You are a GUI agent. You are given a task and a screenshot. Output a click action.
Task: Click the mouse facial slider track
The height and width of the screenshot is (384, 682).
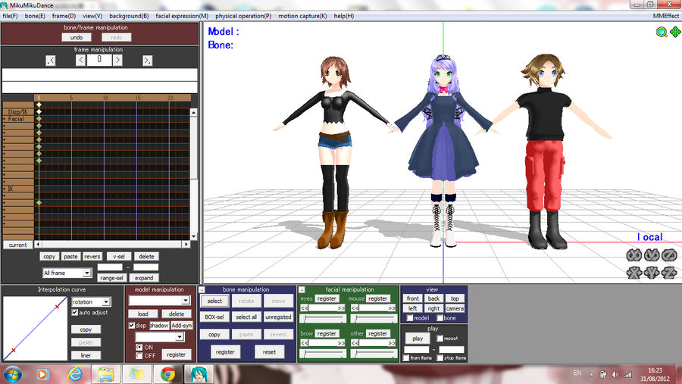(x=374, y=318)
